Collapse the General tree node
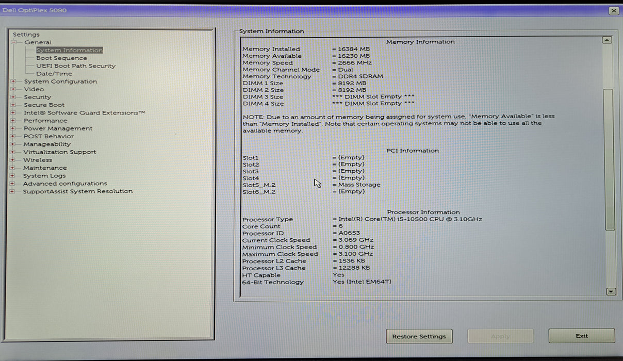 (14, 42)
